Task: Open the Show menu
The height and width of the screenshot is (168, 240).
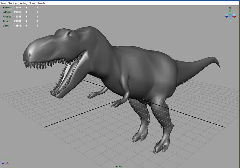Action: pos(32,3)
